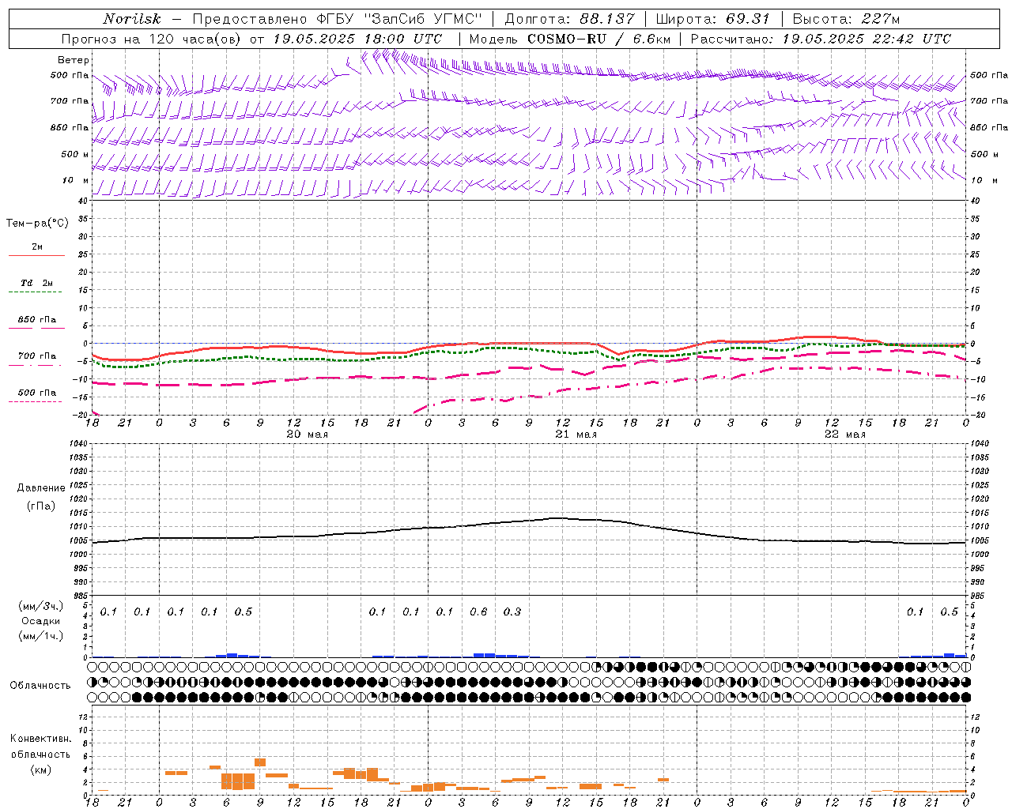This screenshot has height=809, width=1012.
Task: Click the '0.6' precipitation value
Action: 478,611
